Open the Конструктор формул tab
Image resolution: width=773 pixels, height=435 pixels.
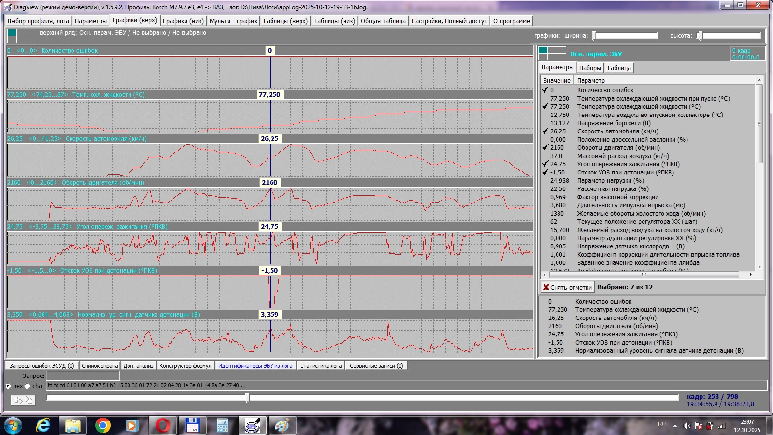tap(186, 366)
